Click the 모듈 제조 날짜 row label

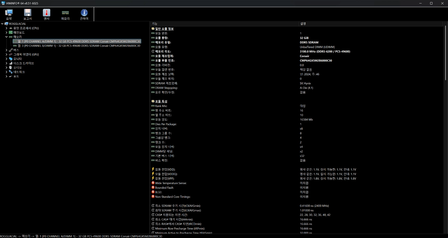[164, 74]
